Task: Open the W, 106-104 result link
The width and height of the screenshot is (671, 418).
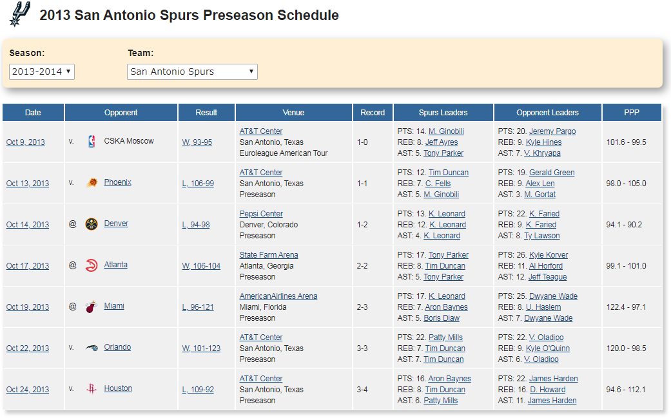Action: pos(201,266)
